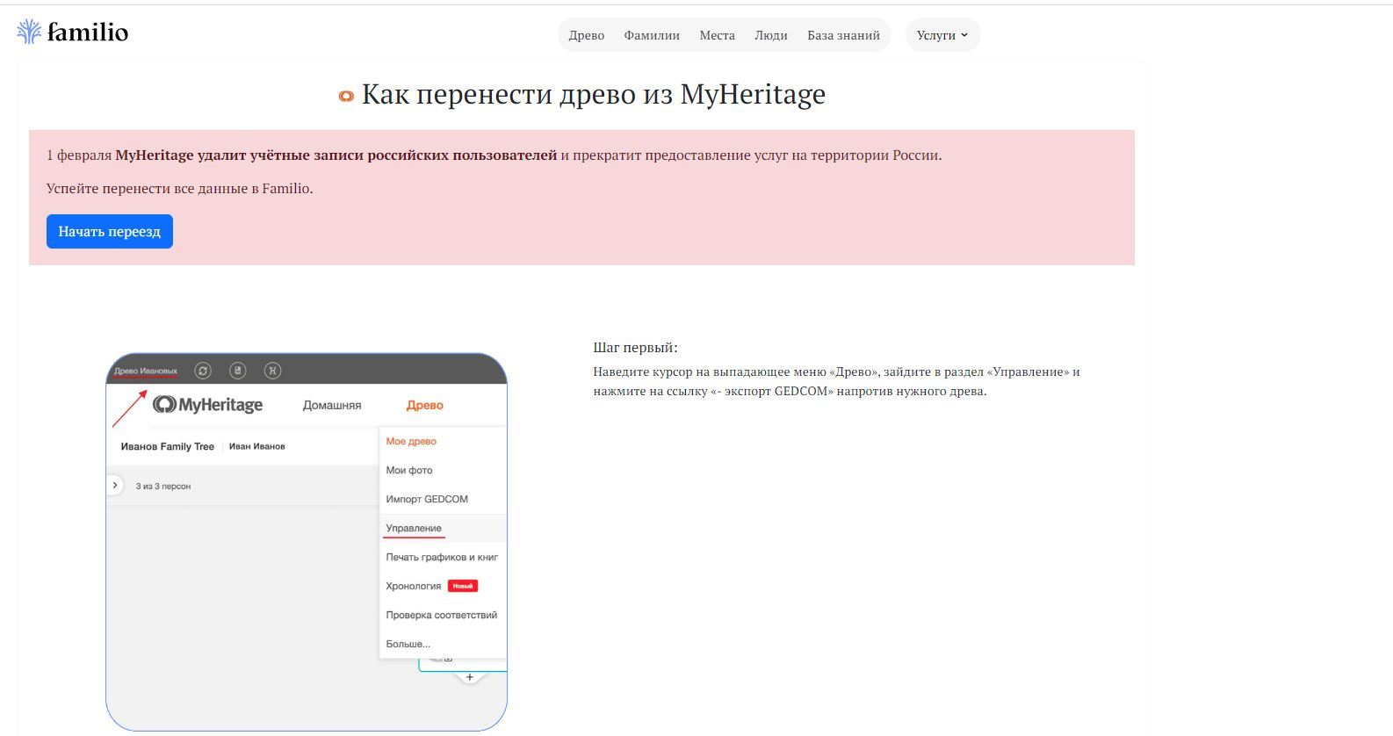
Task: Click the plus button in the MyHeritage screenshot
Action: [470, 677]
